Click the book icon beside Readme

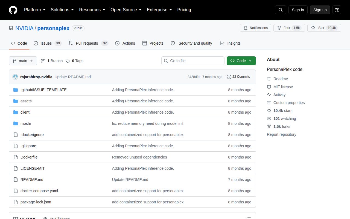point(269,79)
